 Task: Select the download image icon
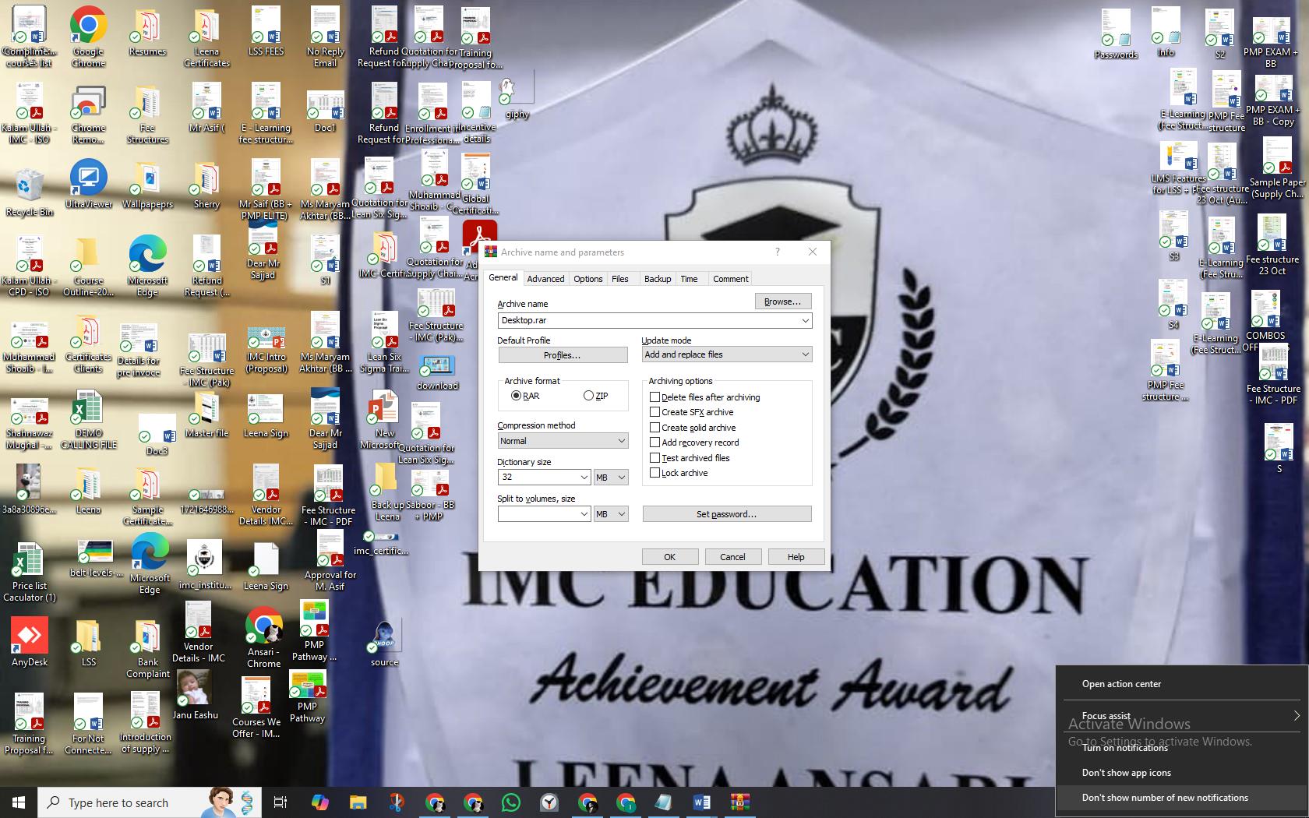[437, 372]
